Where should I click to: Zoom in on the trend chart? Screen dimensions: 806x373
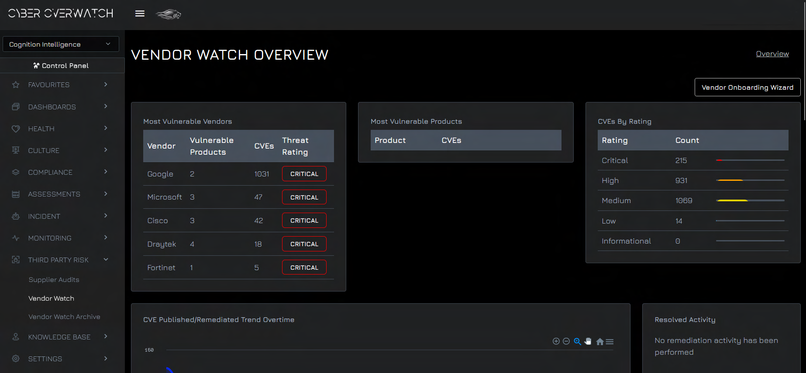pyautogui.click(x=556, y=341)
